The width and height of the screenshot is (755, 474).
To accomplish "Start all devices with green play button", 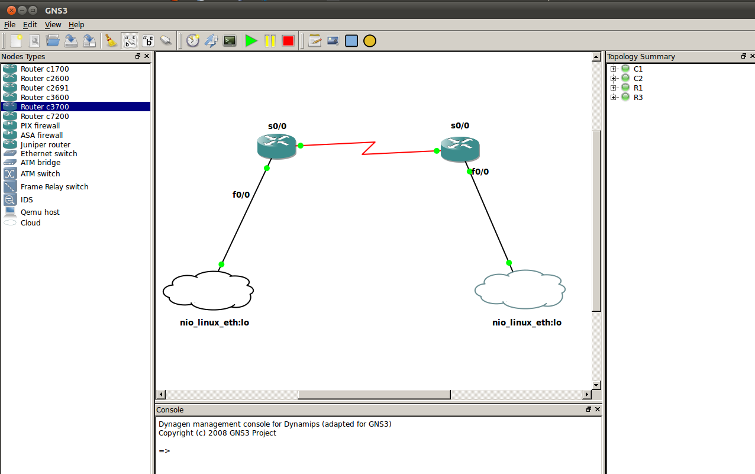I will pos(251,41).
